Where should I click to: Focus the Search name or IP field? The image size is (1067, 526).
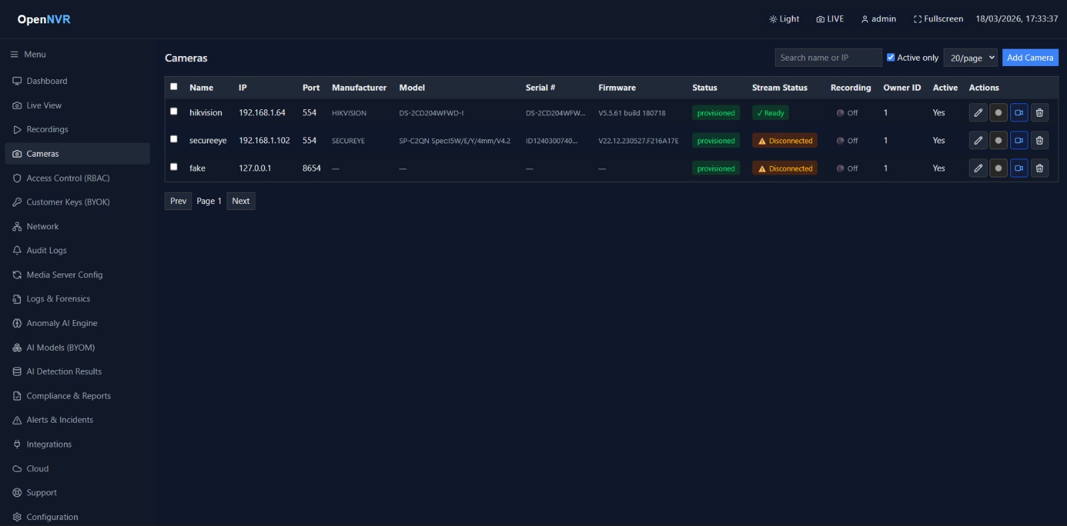828,58
